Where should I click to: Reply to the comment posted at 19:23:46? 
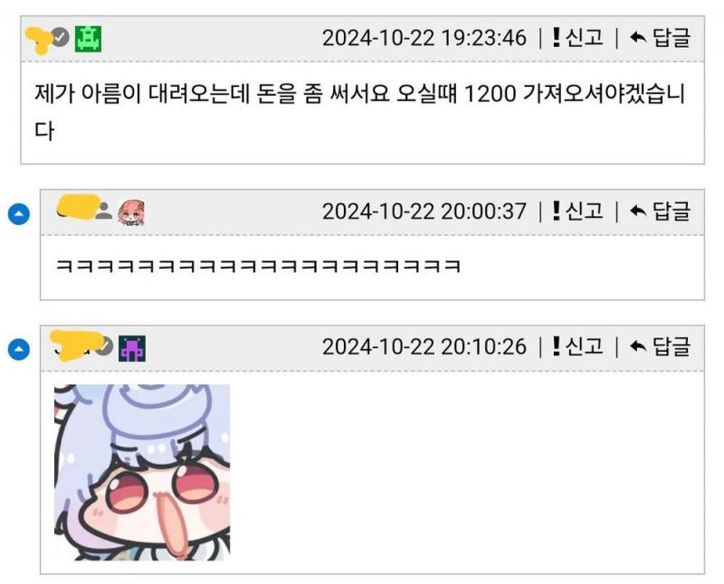tap(661, 37)
